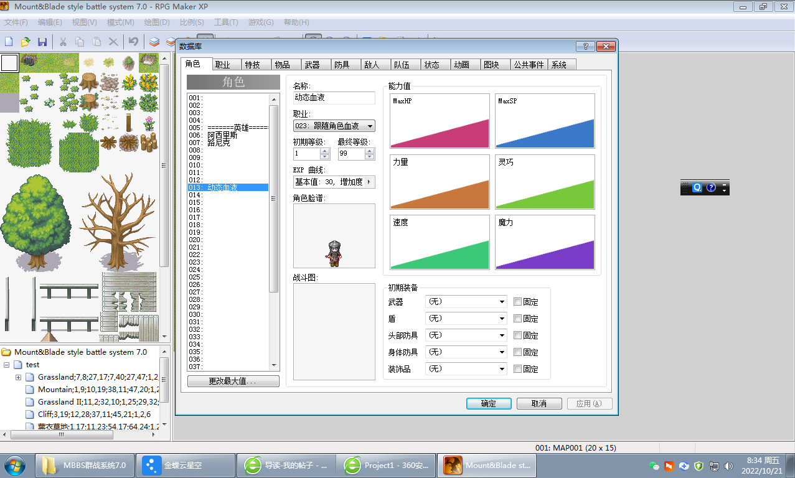Viewport: 795px width, 478px height.
Task: Open the head armor dropdown
Action: [466, 335]
